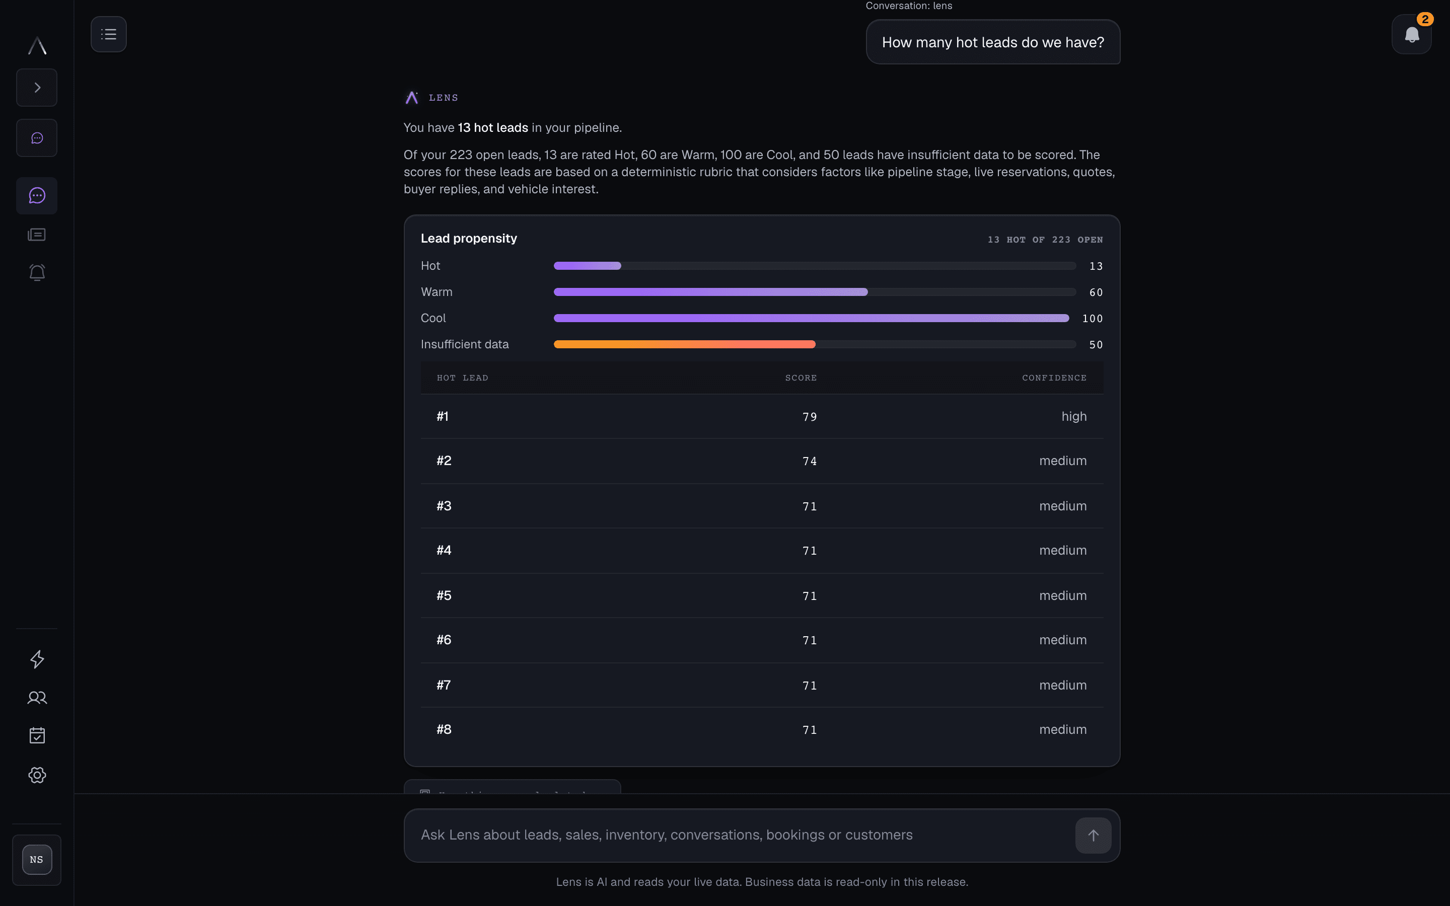1450x906 pixels.
Task: Open the NS user profile avatar
Action: 37,859
